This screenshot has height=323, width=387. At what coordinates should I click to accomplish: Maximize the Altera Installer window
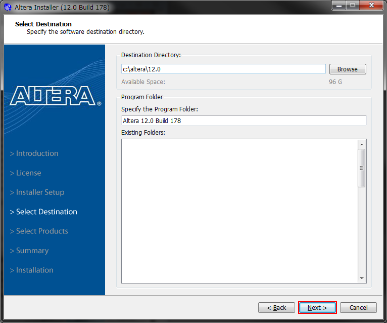pyautogui.click(x=353, y=6)
